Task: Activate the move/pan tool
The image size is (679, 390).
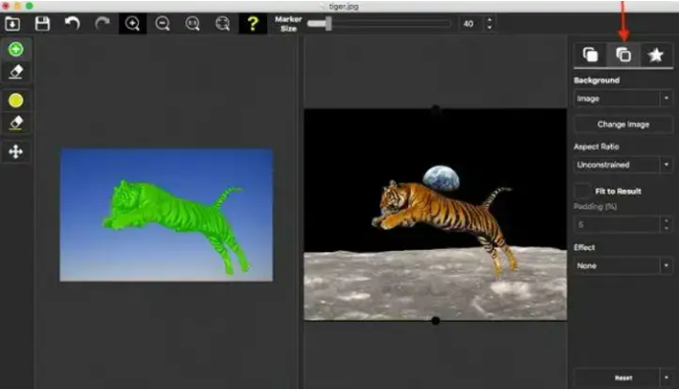Action: (x=16, y=152)
